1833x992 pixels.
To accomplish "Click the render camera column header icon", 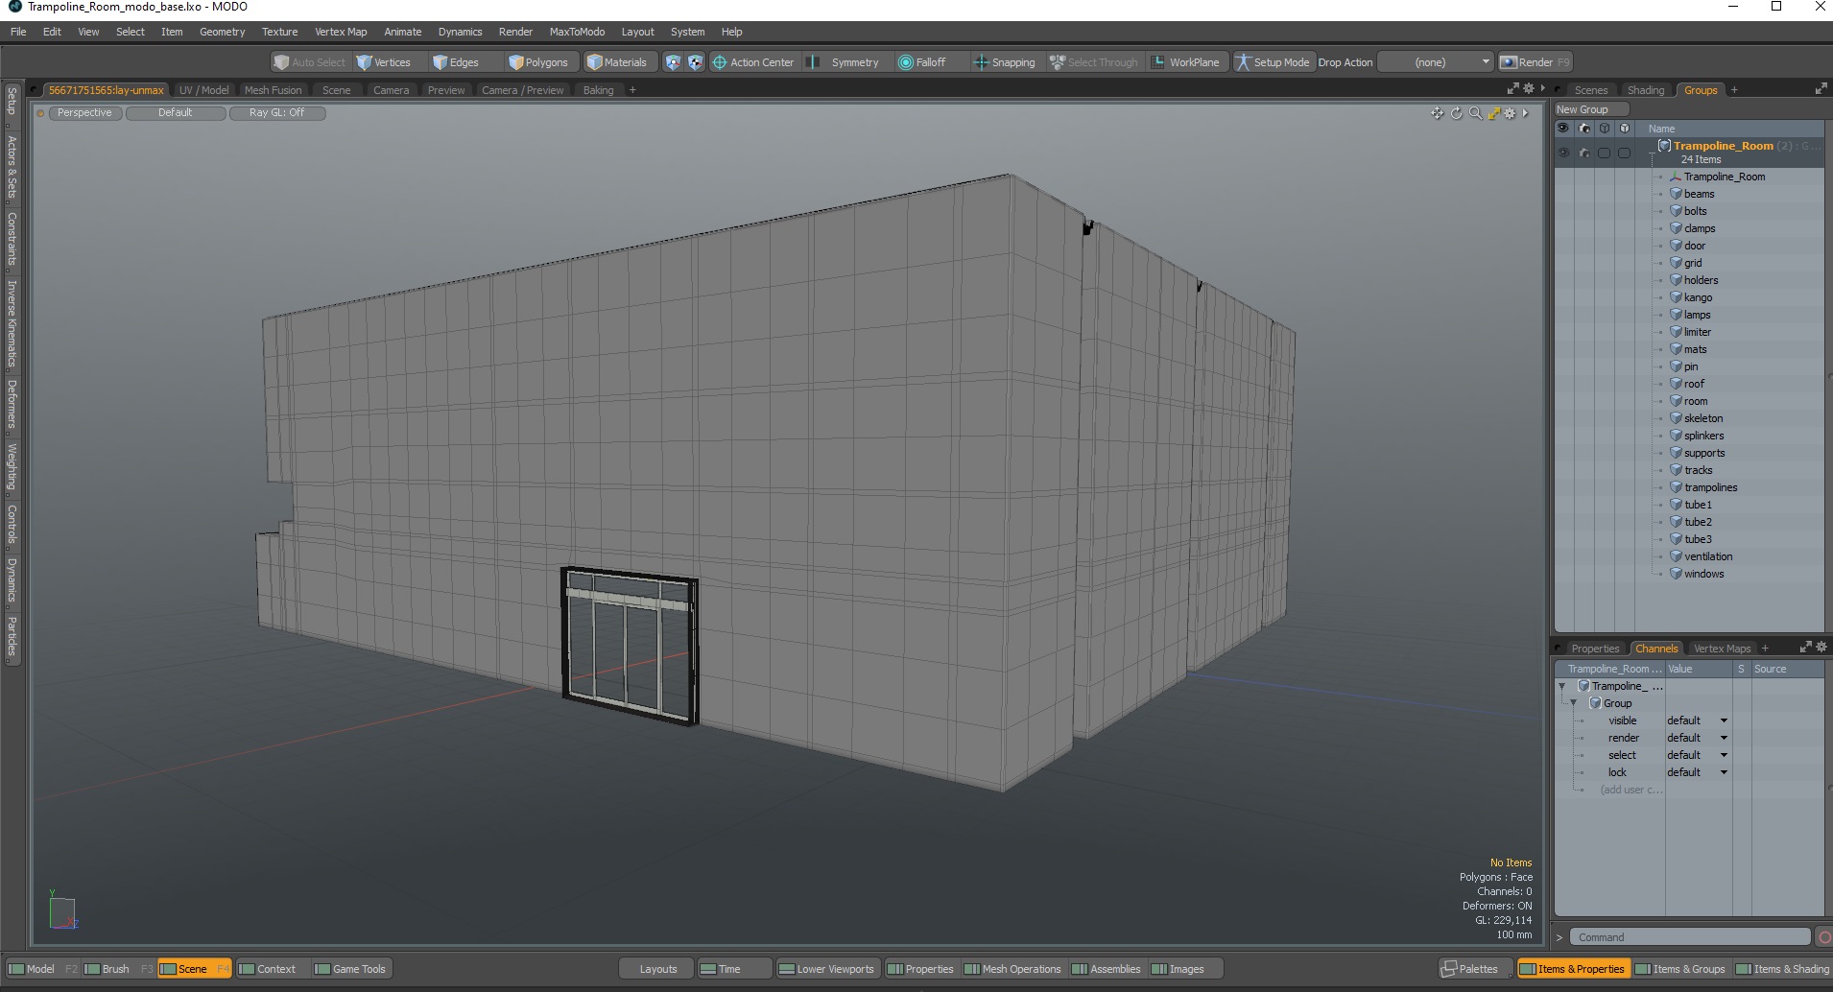I will pos(1584,129).
